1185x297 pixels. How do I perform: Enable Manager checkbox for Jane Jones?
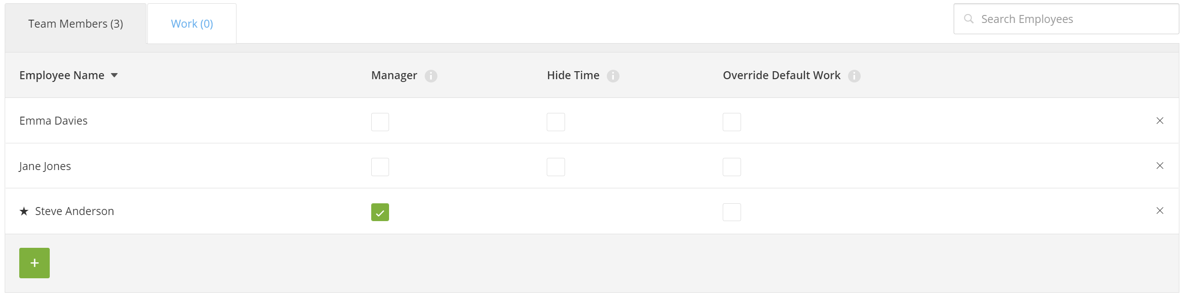(x=380, y=167)
